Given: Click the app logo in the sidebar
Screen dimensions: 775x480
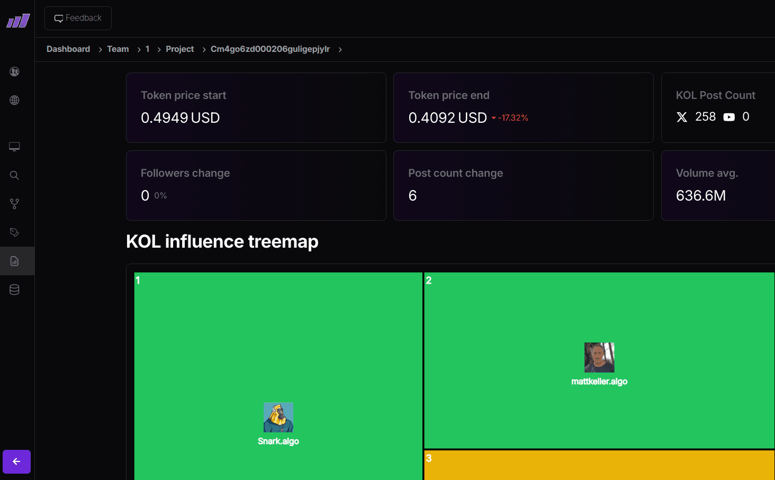Looking at the screenshot, I should coord(18,21).
